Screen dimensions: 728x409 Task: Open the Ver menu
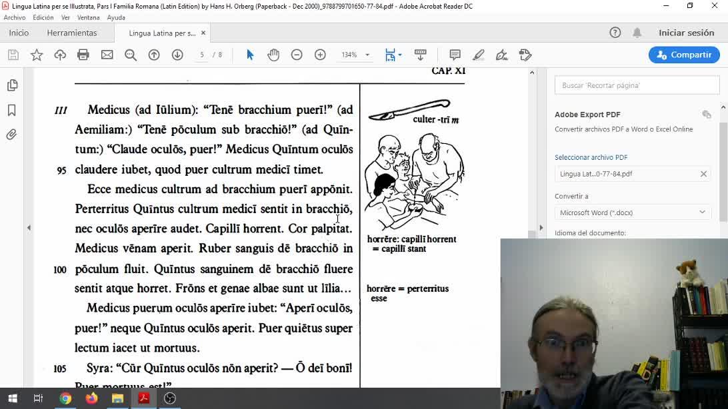click(x=65, y=17)
